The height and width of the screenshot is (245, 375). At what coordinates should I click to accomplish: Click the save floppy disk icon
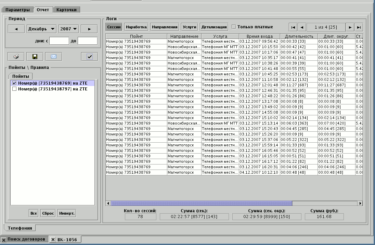(x=35, y=57)
